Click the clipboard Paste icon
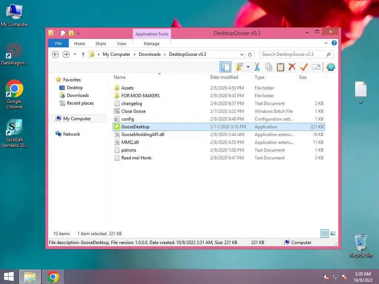Image resolution: width=379 pixels, height=284 pixels. (281, 67)
